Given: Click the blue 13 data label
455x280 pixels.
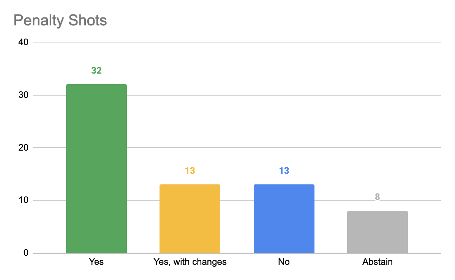Looking at the screenshot, I should pos(284,171).
